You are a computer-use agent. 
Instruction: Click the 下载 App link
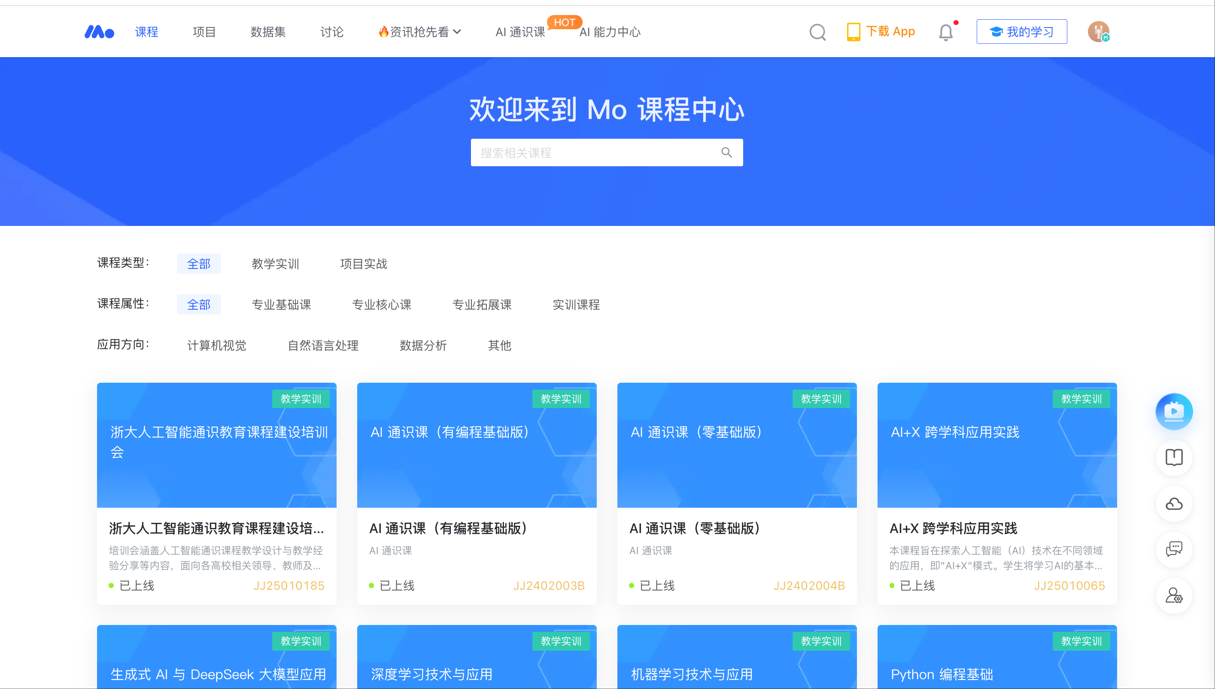[881, 31]
